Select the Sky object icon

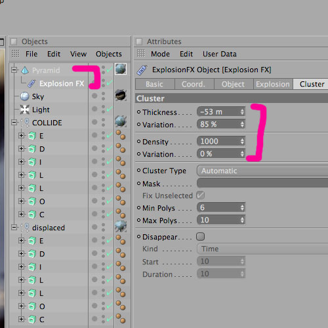point(25,96)
